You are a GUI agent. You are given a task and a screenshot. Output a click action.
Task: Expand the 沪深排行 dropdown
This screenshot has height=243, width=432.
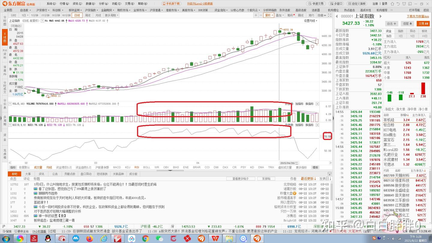[x=42, y=10]
